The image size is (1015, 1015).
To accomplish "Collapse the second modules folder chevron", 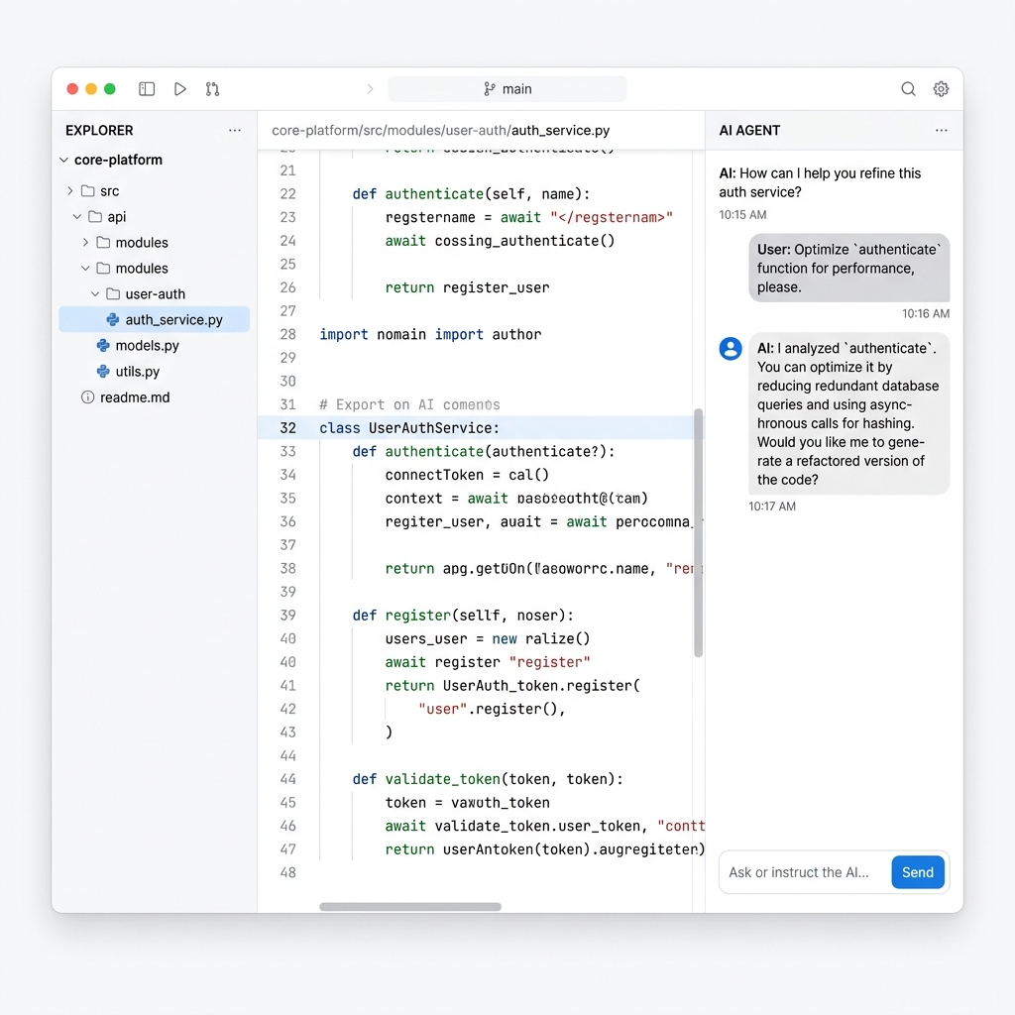I will 85,268.
